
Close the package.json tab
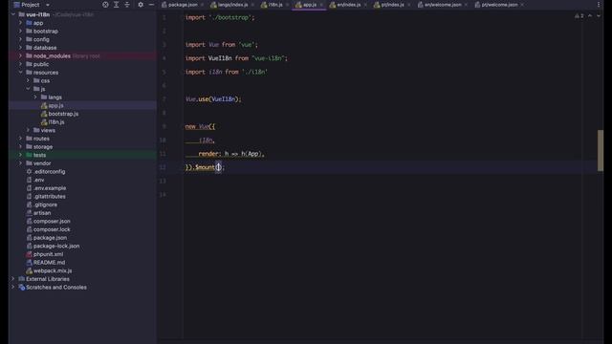tap(203, 5)
